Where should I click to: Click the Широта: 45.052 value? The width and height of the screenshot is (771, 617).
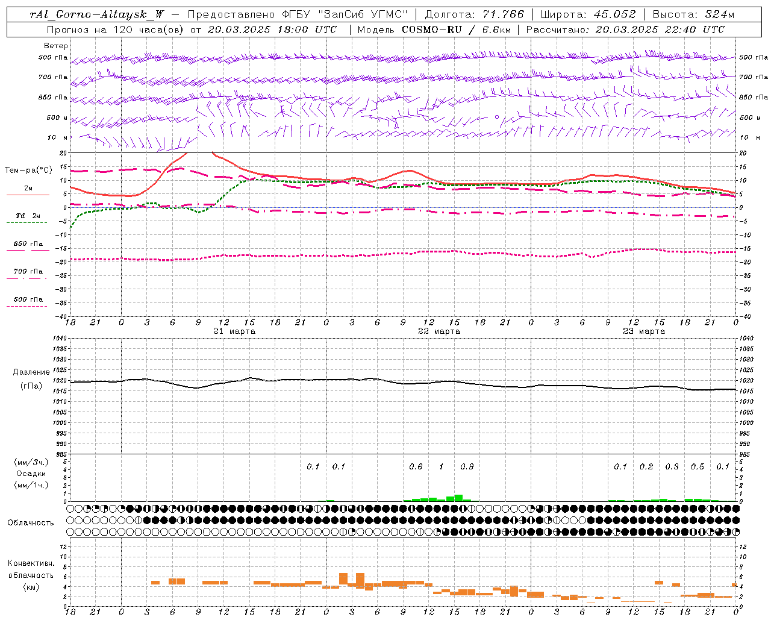(x=588, y=14)
